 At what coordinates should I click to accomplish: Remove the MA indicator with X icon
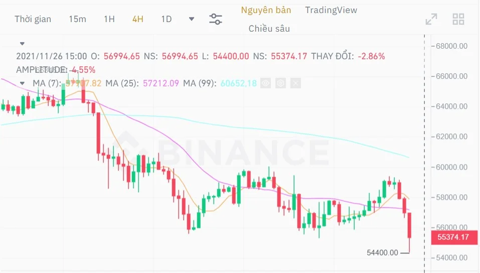coord(296,83)
